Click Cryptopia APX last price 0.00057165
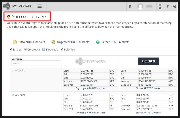This screenshot has width=180, height=118. [87, 71]
